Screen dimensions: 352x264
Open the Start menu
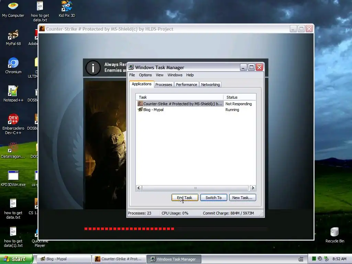tap(16, 259)
